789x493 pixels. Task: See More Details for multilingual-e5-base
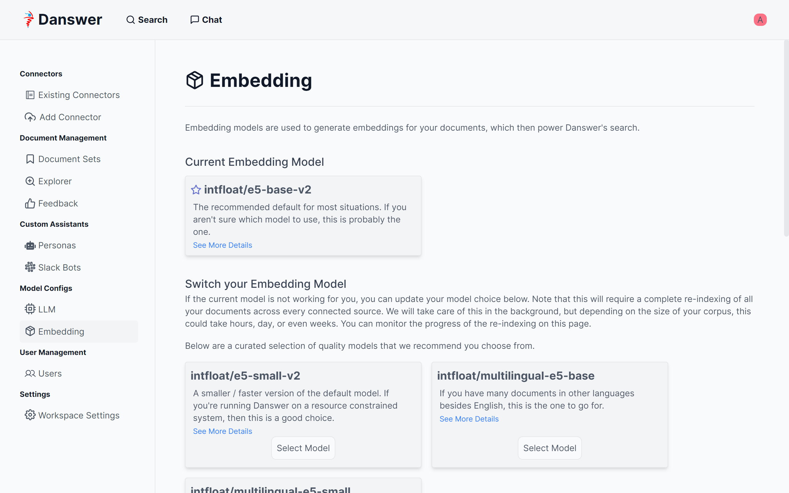[x=469, y=419]
